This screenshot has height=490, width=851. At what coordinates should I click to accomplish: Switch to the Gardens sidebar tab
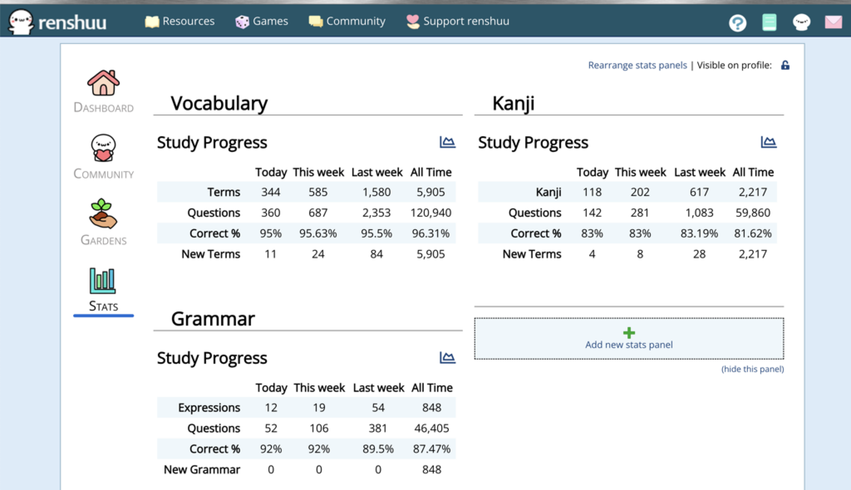pyautogui.click(x=103, y=222)
